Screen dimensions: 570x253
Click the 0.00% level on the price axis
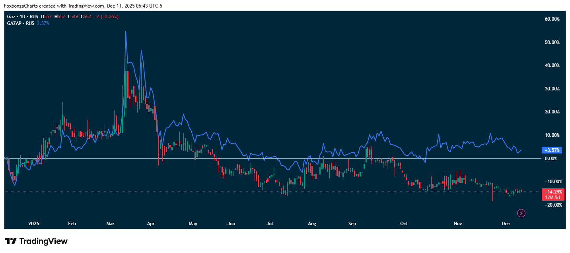pyautogui.click(x=551, y=159)
